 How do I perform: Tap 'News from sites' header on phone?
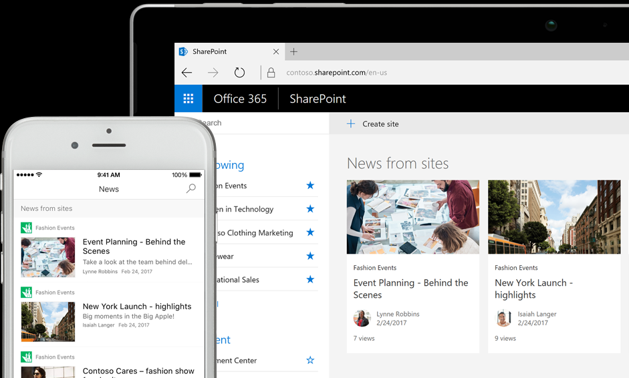47,208
